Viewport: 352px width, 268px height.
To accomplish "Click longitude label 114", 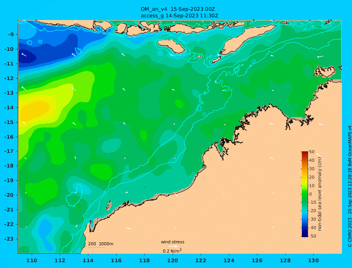I will click(x=88, y=260).
